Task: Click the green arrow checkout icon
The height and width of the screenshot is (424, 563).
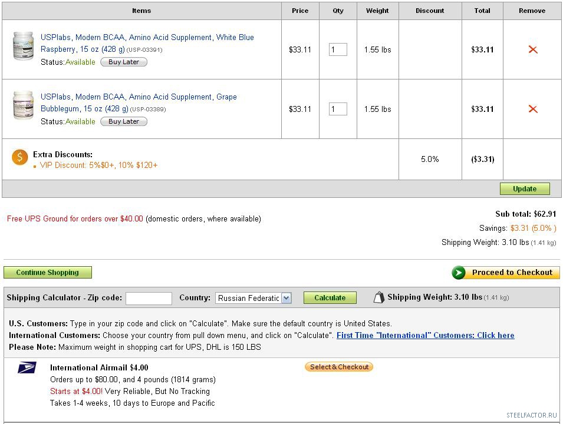Action: pyautogui.click(x=459, y=273)
